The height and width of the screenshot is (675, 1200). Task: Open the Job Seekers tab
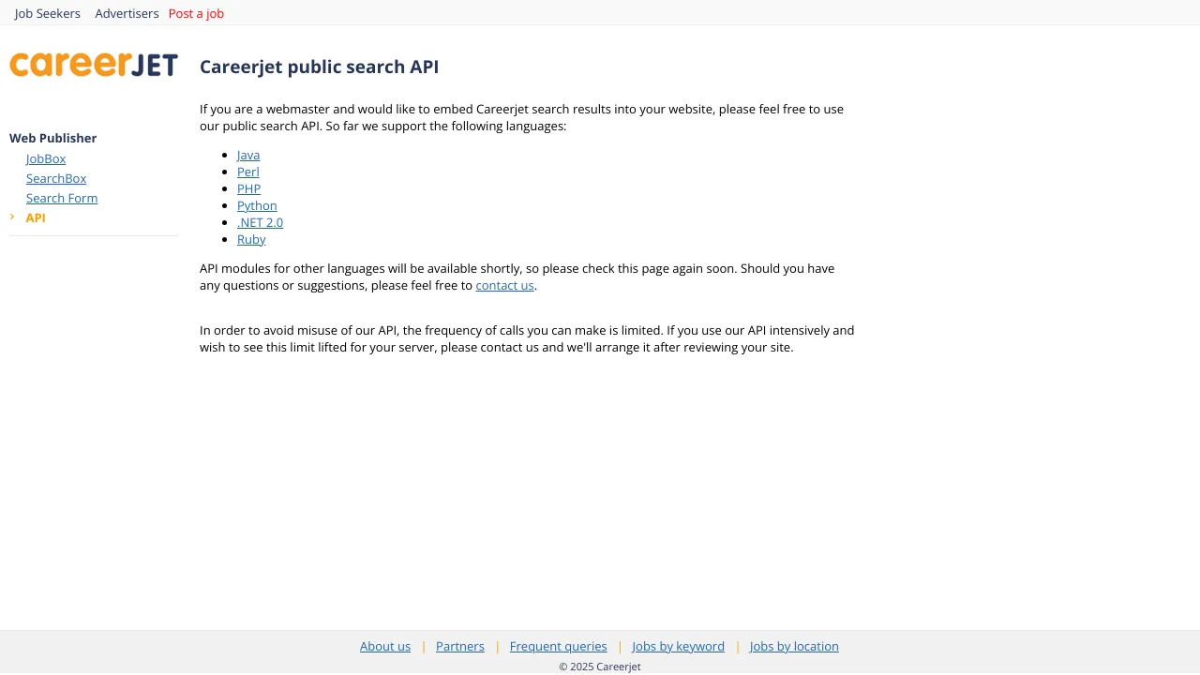click(x=48, y=13)
